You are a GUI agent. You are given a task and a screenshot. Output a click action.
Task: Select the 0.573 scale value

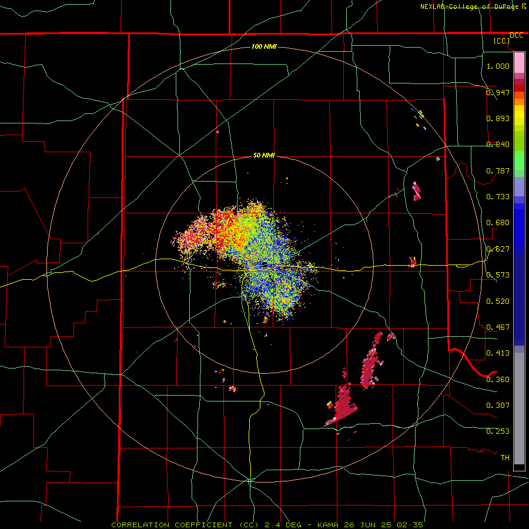[x=498, y=275]
